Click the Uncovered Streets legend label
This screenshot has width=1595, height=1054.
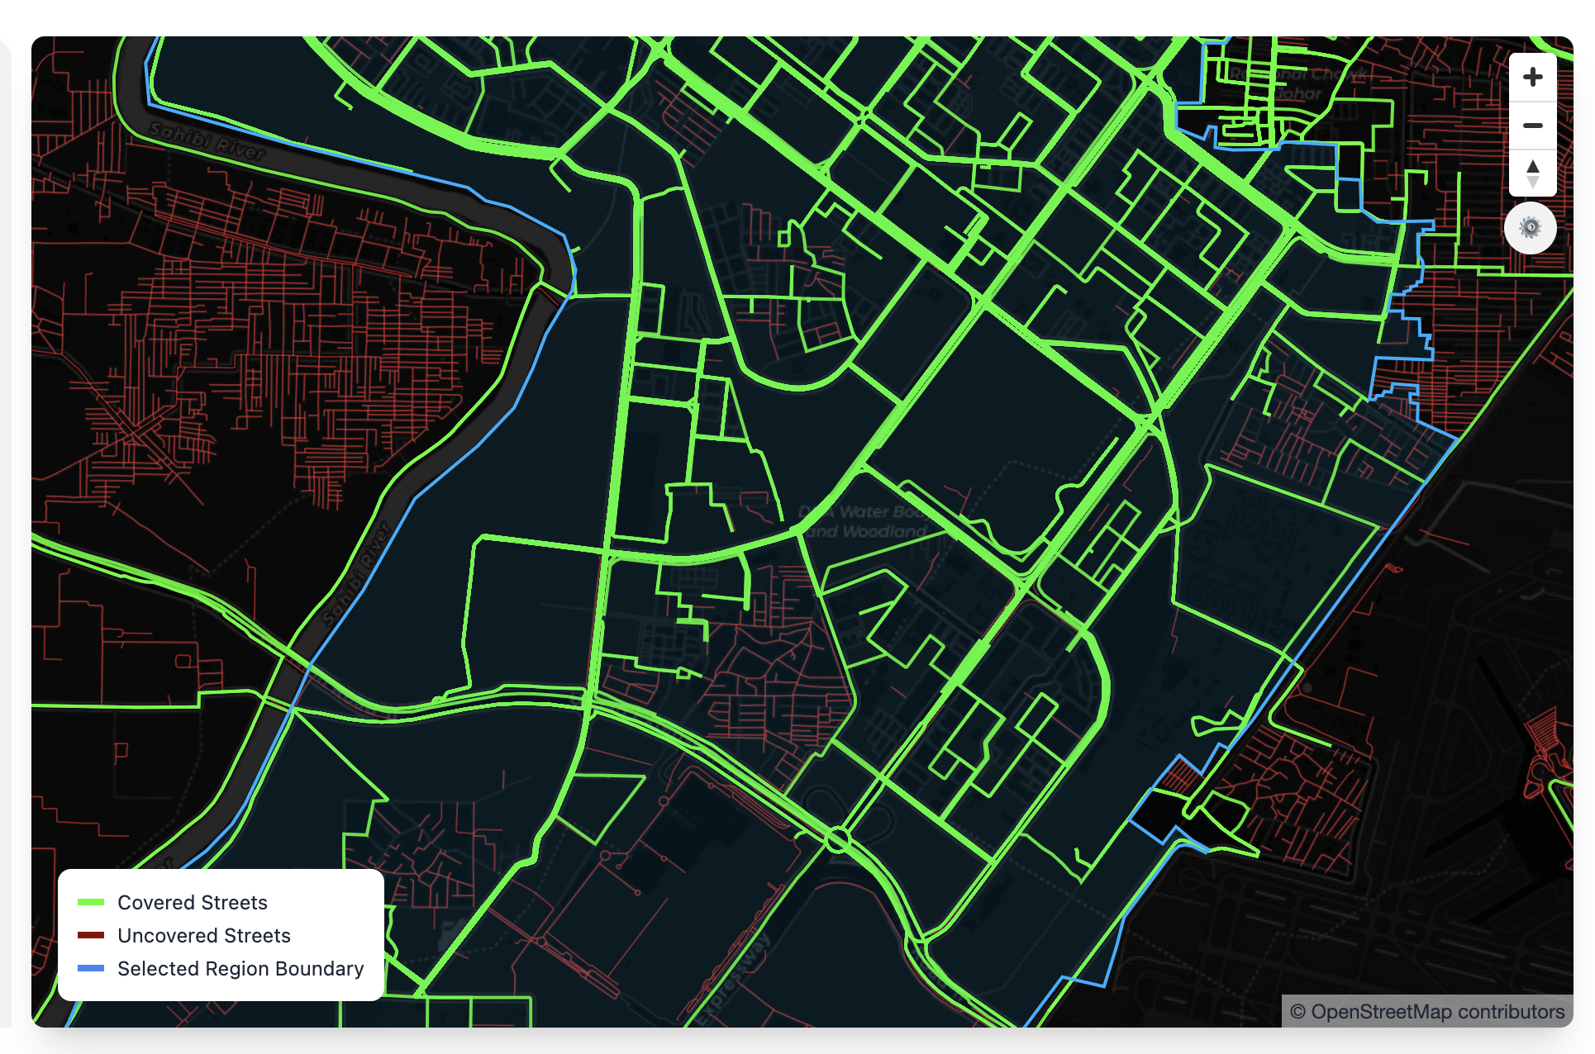tap(204, 935)
